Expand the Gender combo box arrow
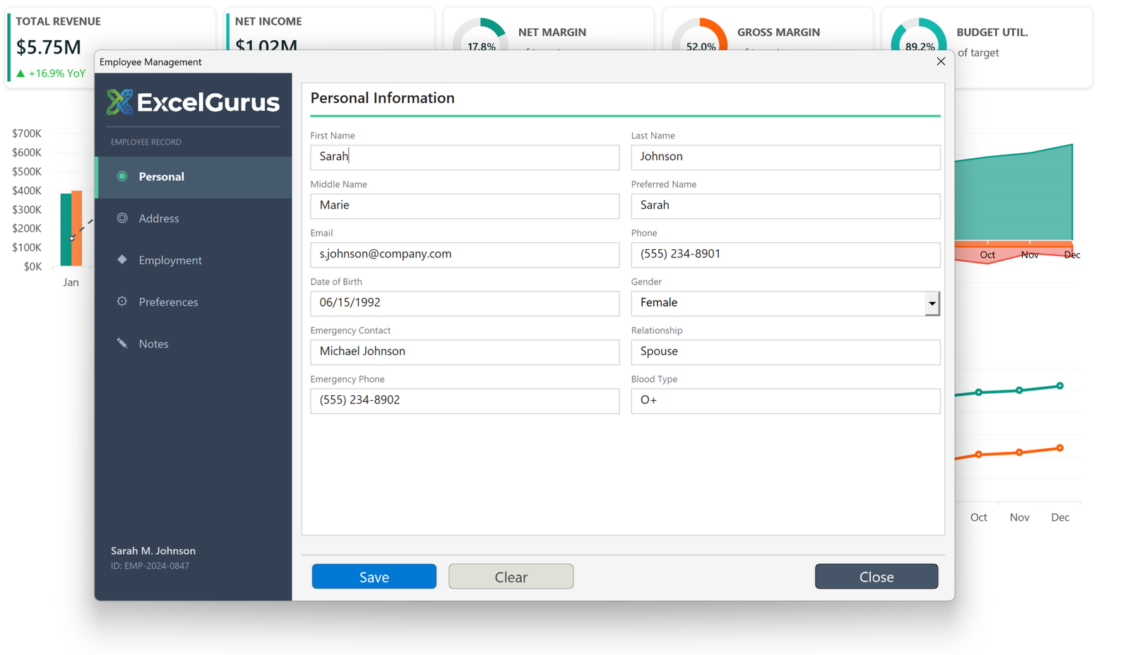 (x=932, y=303)
